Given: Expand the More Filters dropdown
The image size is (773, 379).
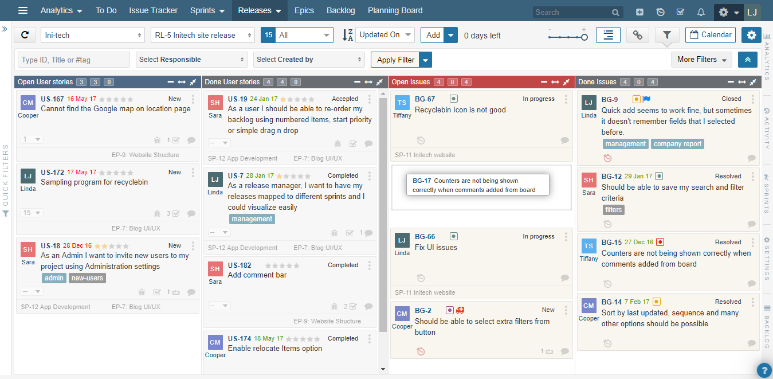Looking at the screenshot, I should [701, 60].
